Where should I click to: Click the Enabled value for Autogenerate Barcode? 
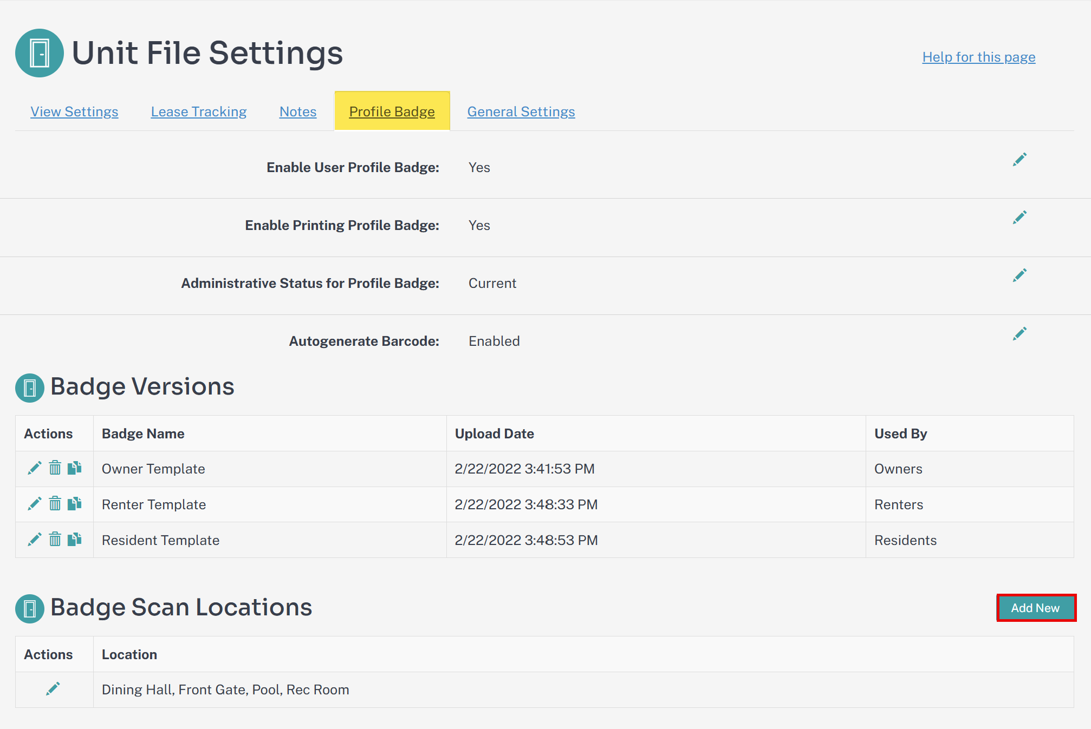coord(494,341)
